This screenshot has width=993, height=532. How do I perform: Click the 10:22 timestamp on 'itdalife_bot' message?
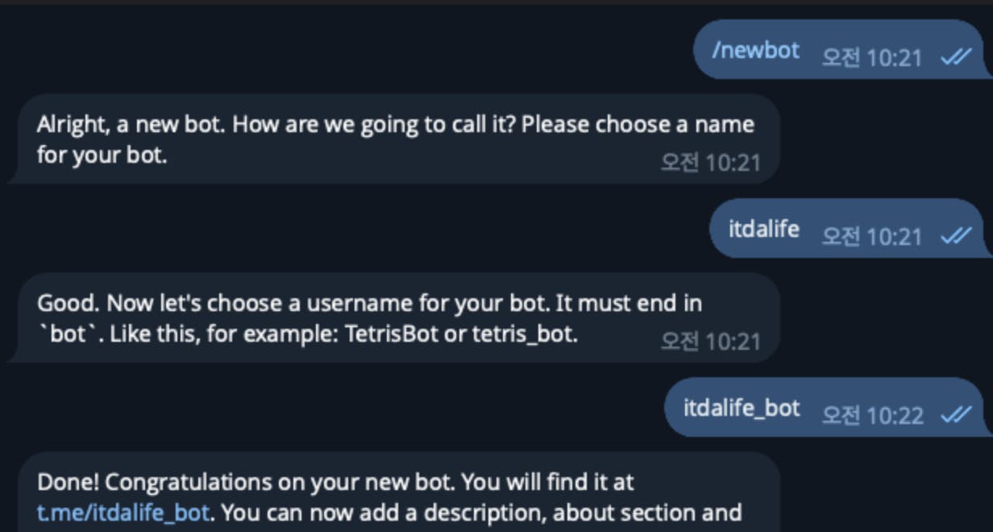click(x=871, y=414)
